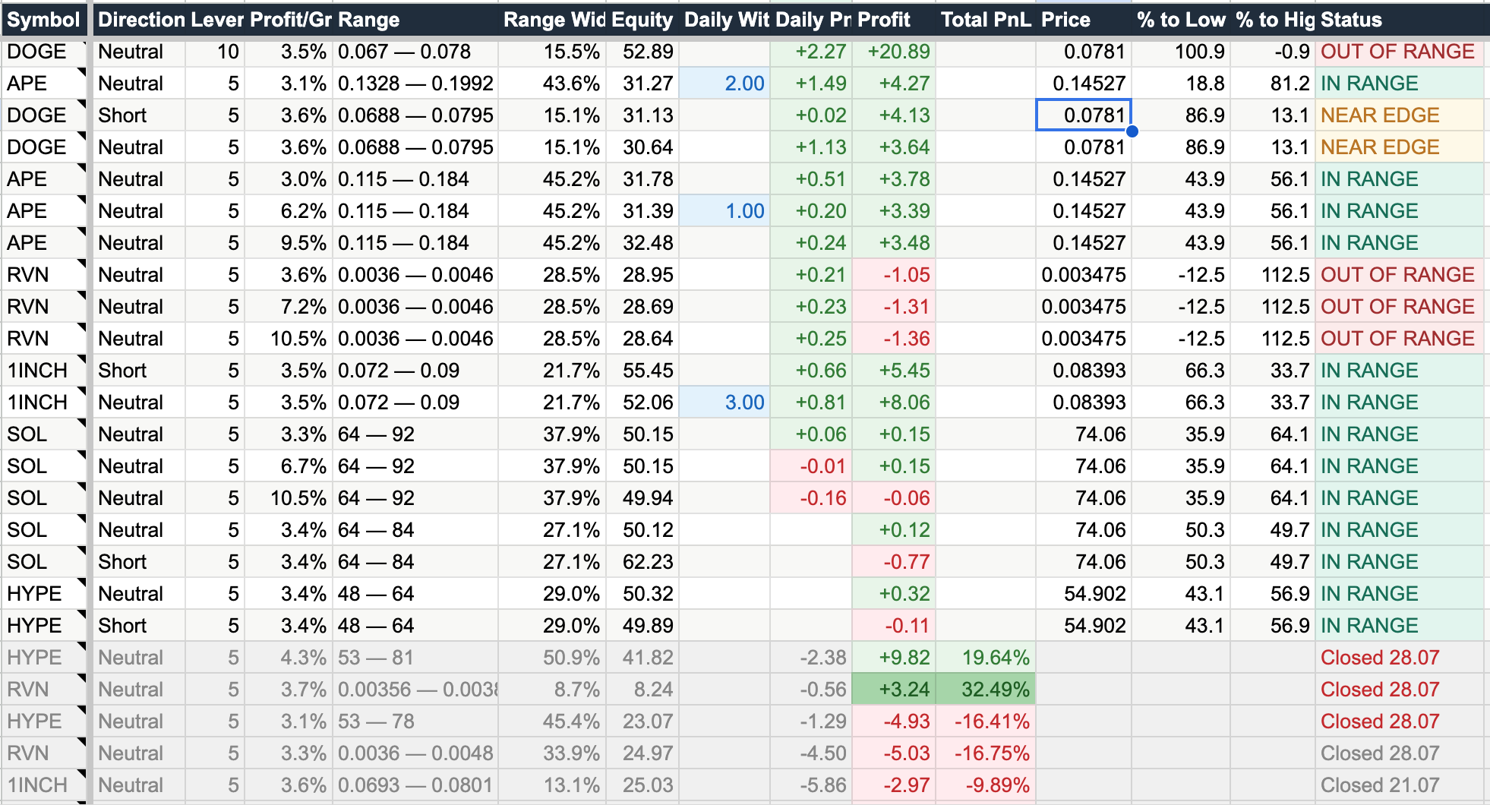Click the daily withdrawal cell showing 2.00

724,84
